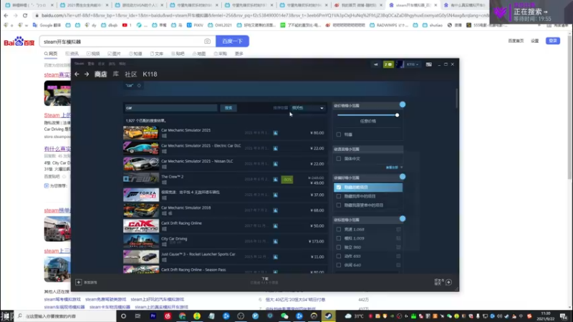This screenshot has width=573, height=322.
Task: Open Steam green notifications inbox button
Action: [388, 64]
